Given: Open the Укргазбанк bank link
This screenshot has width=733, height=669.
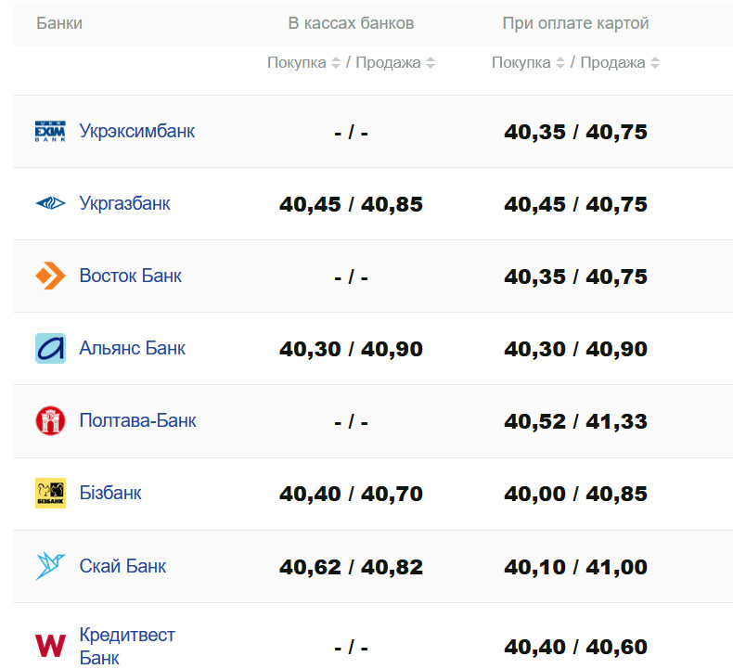Looking at the screenshot, I should [x=125, y=203].
